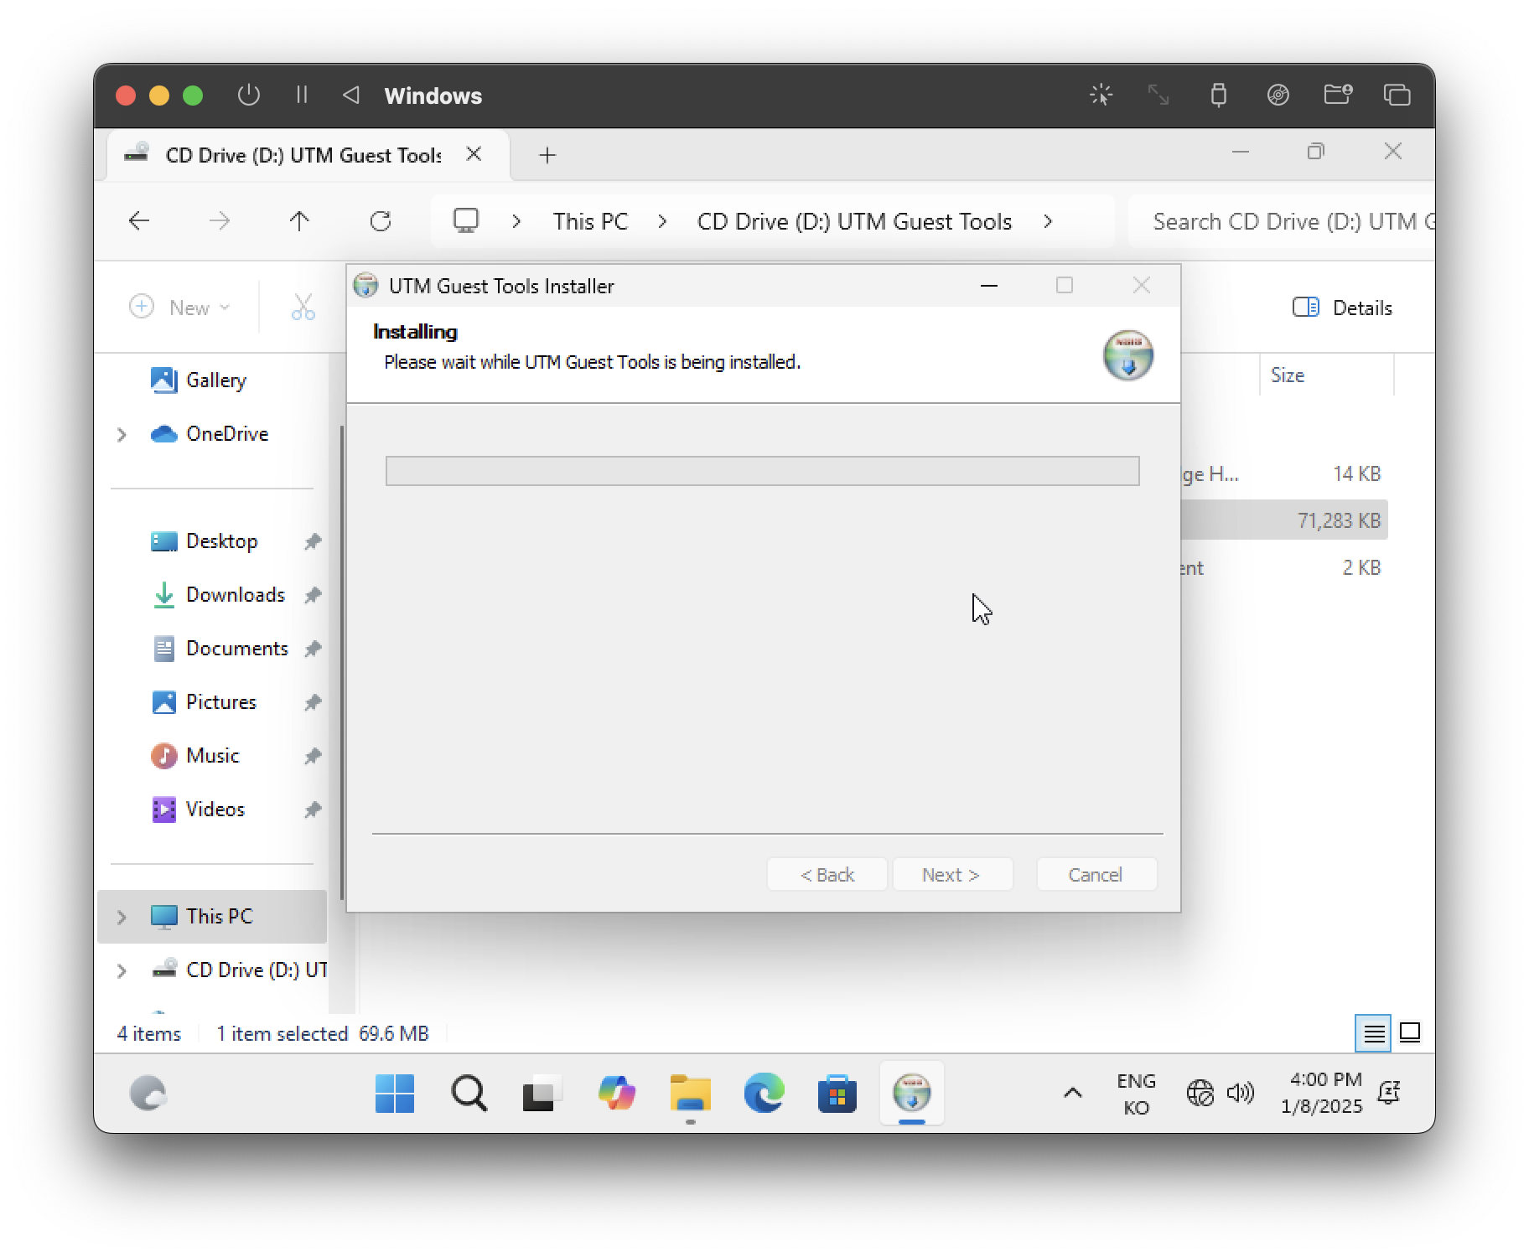
Task: Toggle the Details pane
Action: point(1342,308)
